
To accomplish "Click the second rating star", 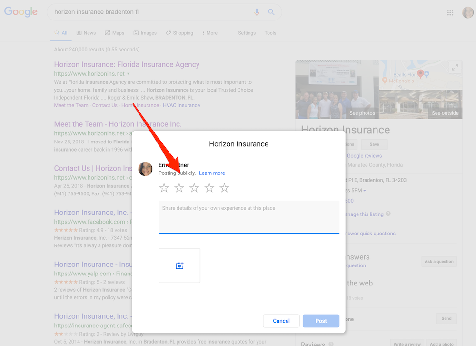I will tap(179, 188).
